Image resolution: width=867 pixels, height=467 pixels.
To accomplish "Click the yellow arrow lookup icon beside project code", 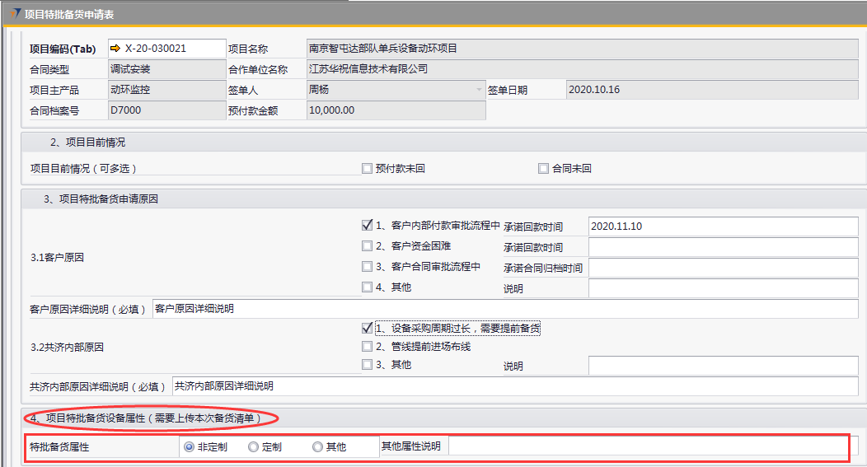I will tap(115, 49).
